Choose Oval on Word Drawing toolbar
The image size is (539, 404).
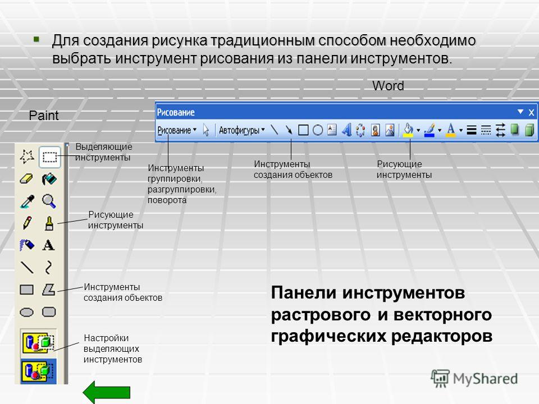point(318,130)
